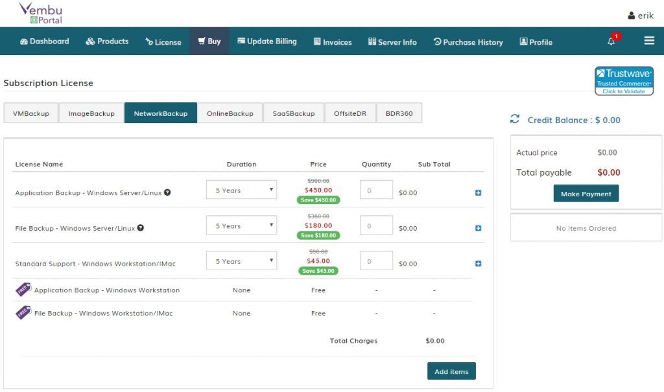The image size is (664, 392).
Task: Click the $450.00 discounted price
Action: [x=318, y=190]
